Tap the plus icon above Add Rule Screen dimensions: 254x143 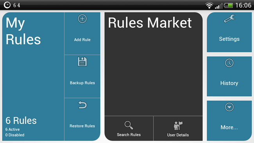pyautogui.click(x=82, y=19)
